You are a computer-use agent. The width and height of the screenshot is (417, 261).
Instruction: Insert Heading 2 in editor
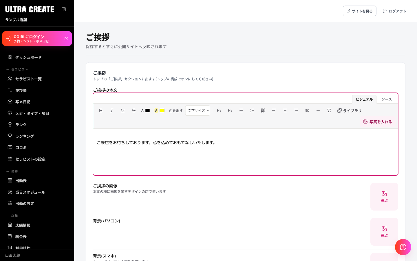(219, 110)
